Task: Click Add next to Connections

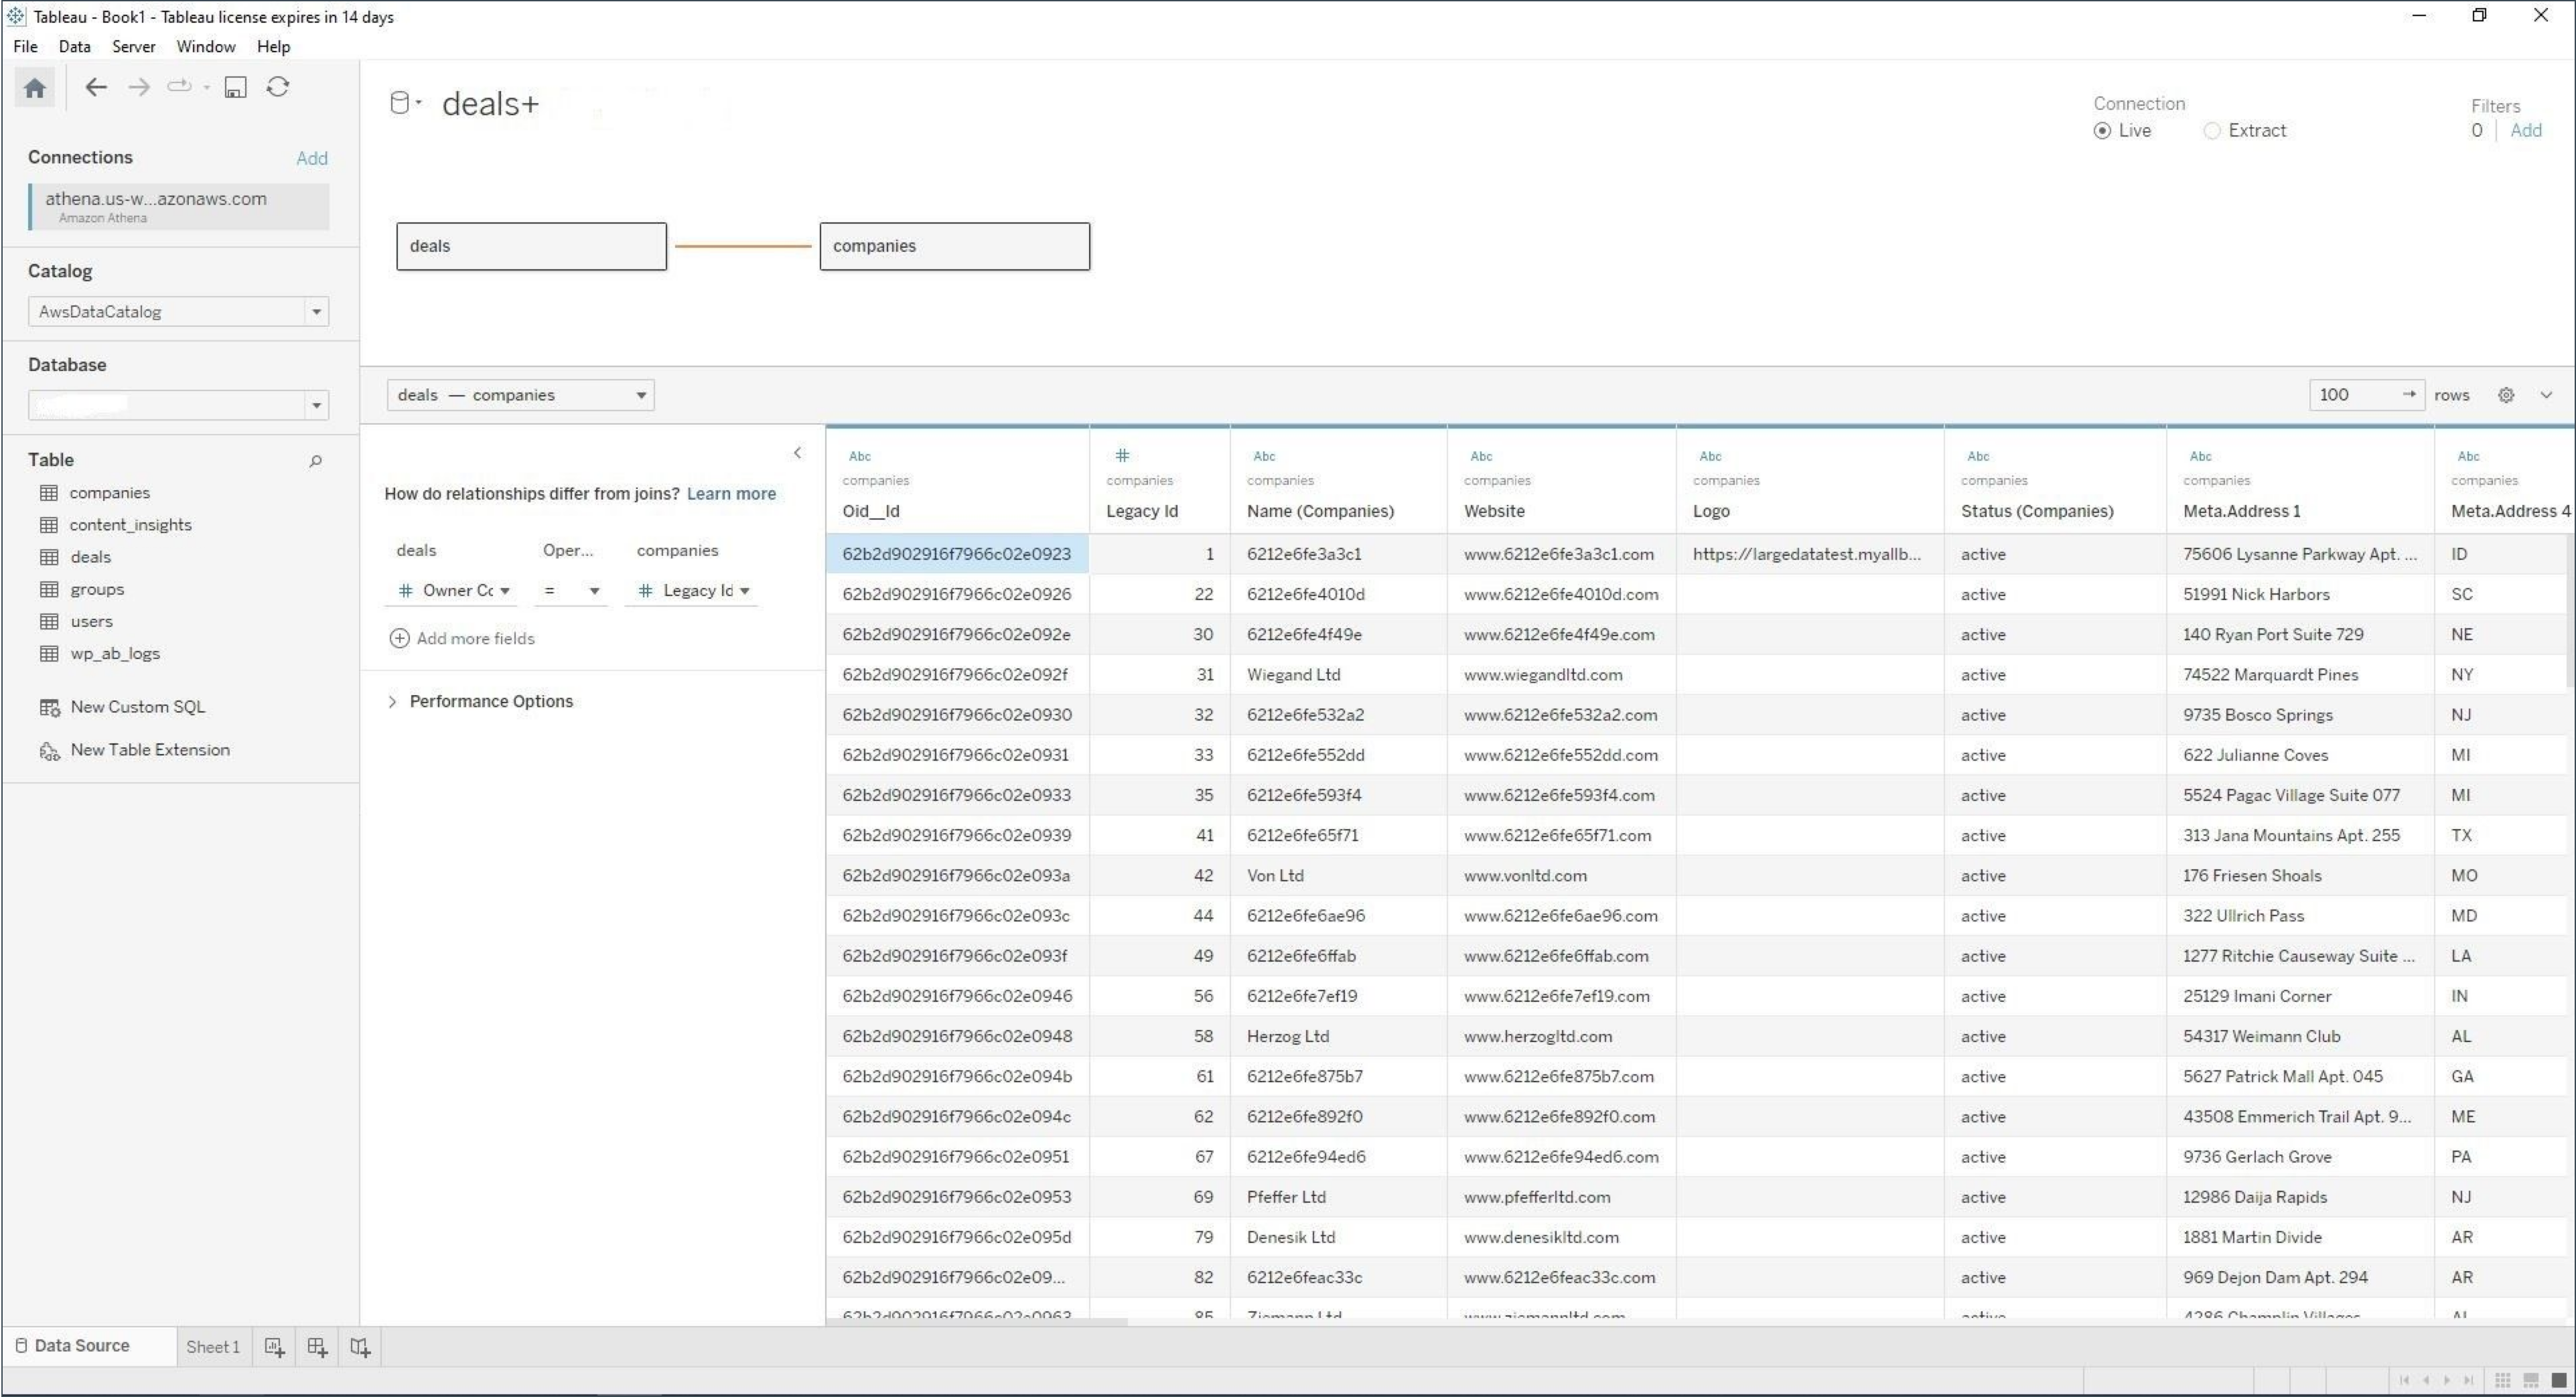Action: [x=311, y=158]
